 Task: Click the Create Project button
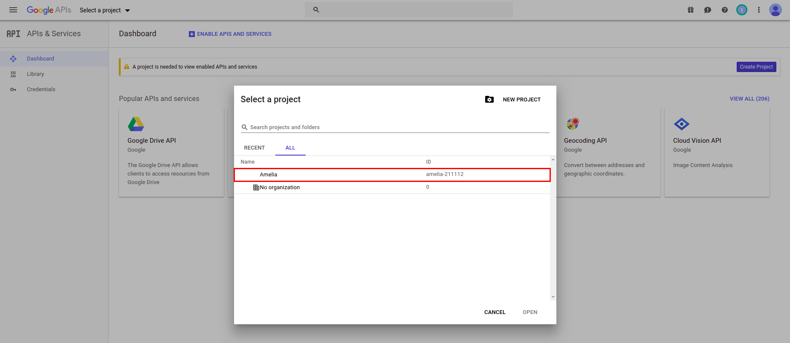pos(756,67)
